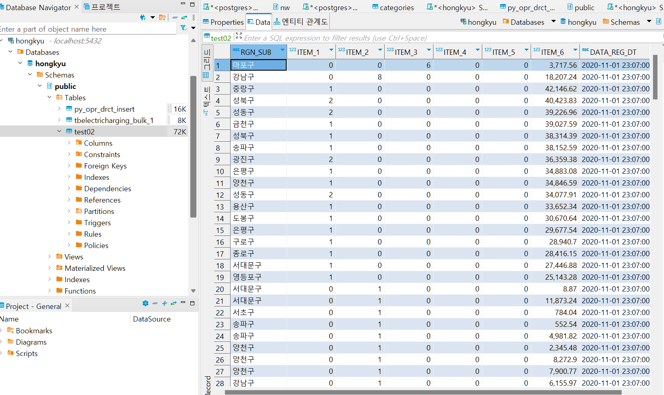Open the Scripts project folder
The width and height of the screenshot is (664, 395).
[26, 353]
